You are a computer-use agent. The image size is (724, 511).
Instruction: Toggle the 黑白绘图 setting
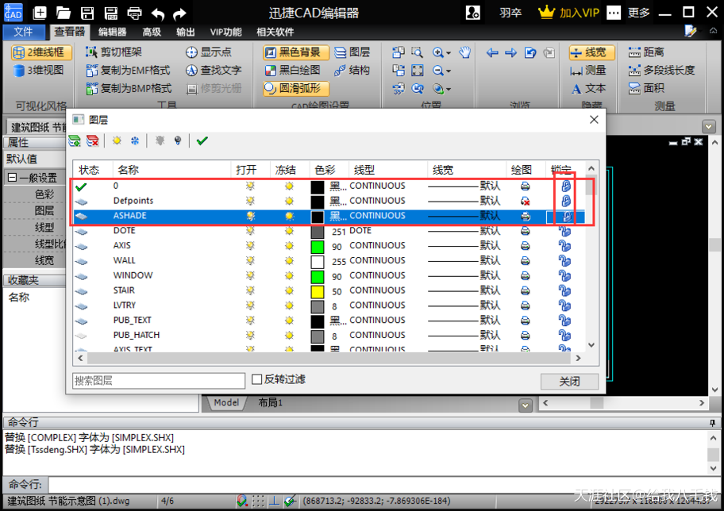tap(293, 70)
